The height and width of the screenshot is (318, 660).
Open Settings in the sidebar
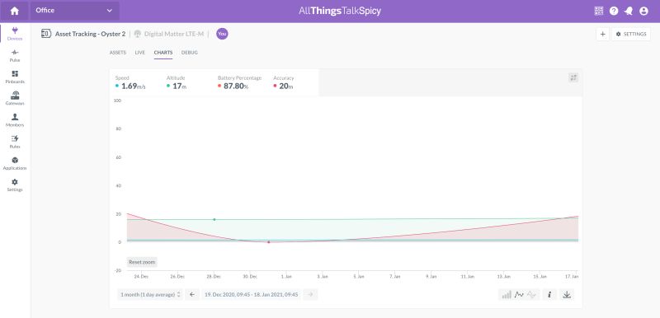click(15, 185)
